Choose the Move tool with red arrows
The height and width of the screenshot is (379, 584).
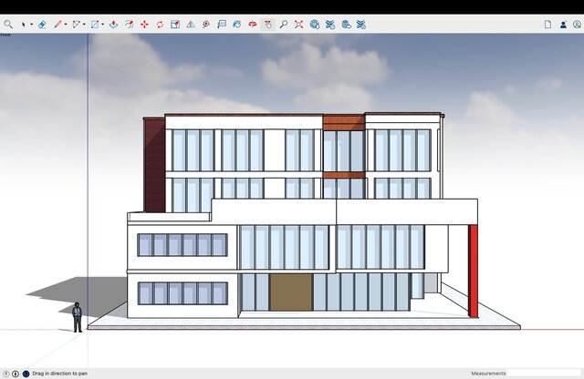[x=144, y=25]
